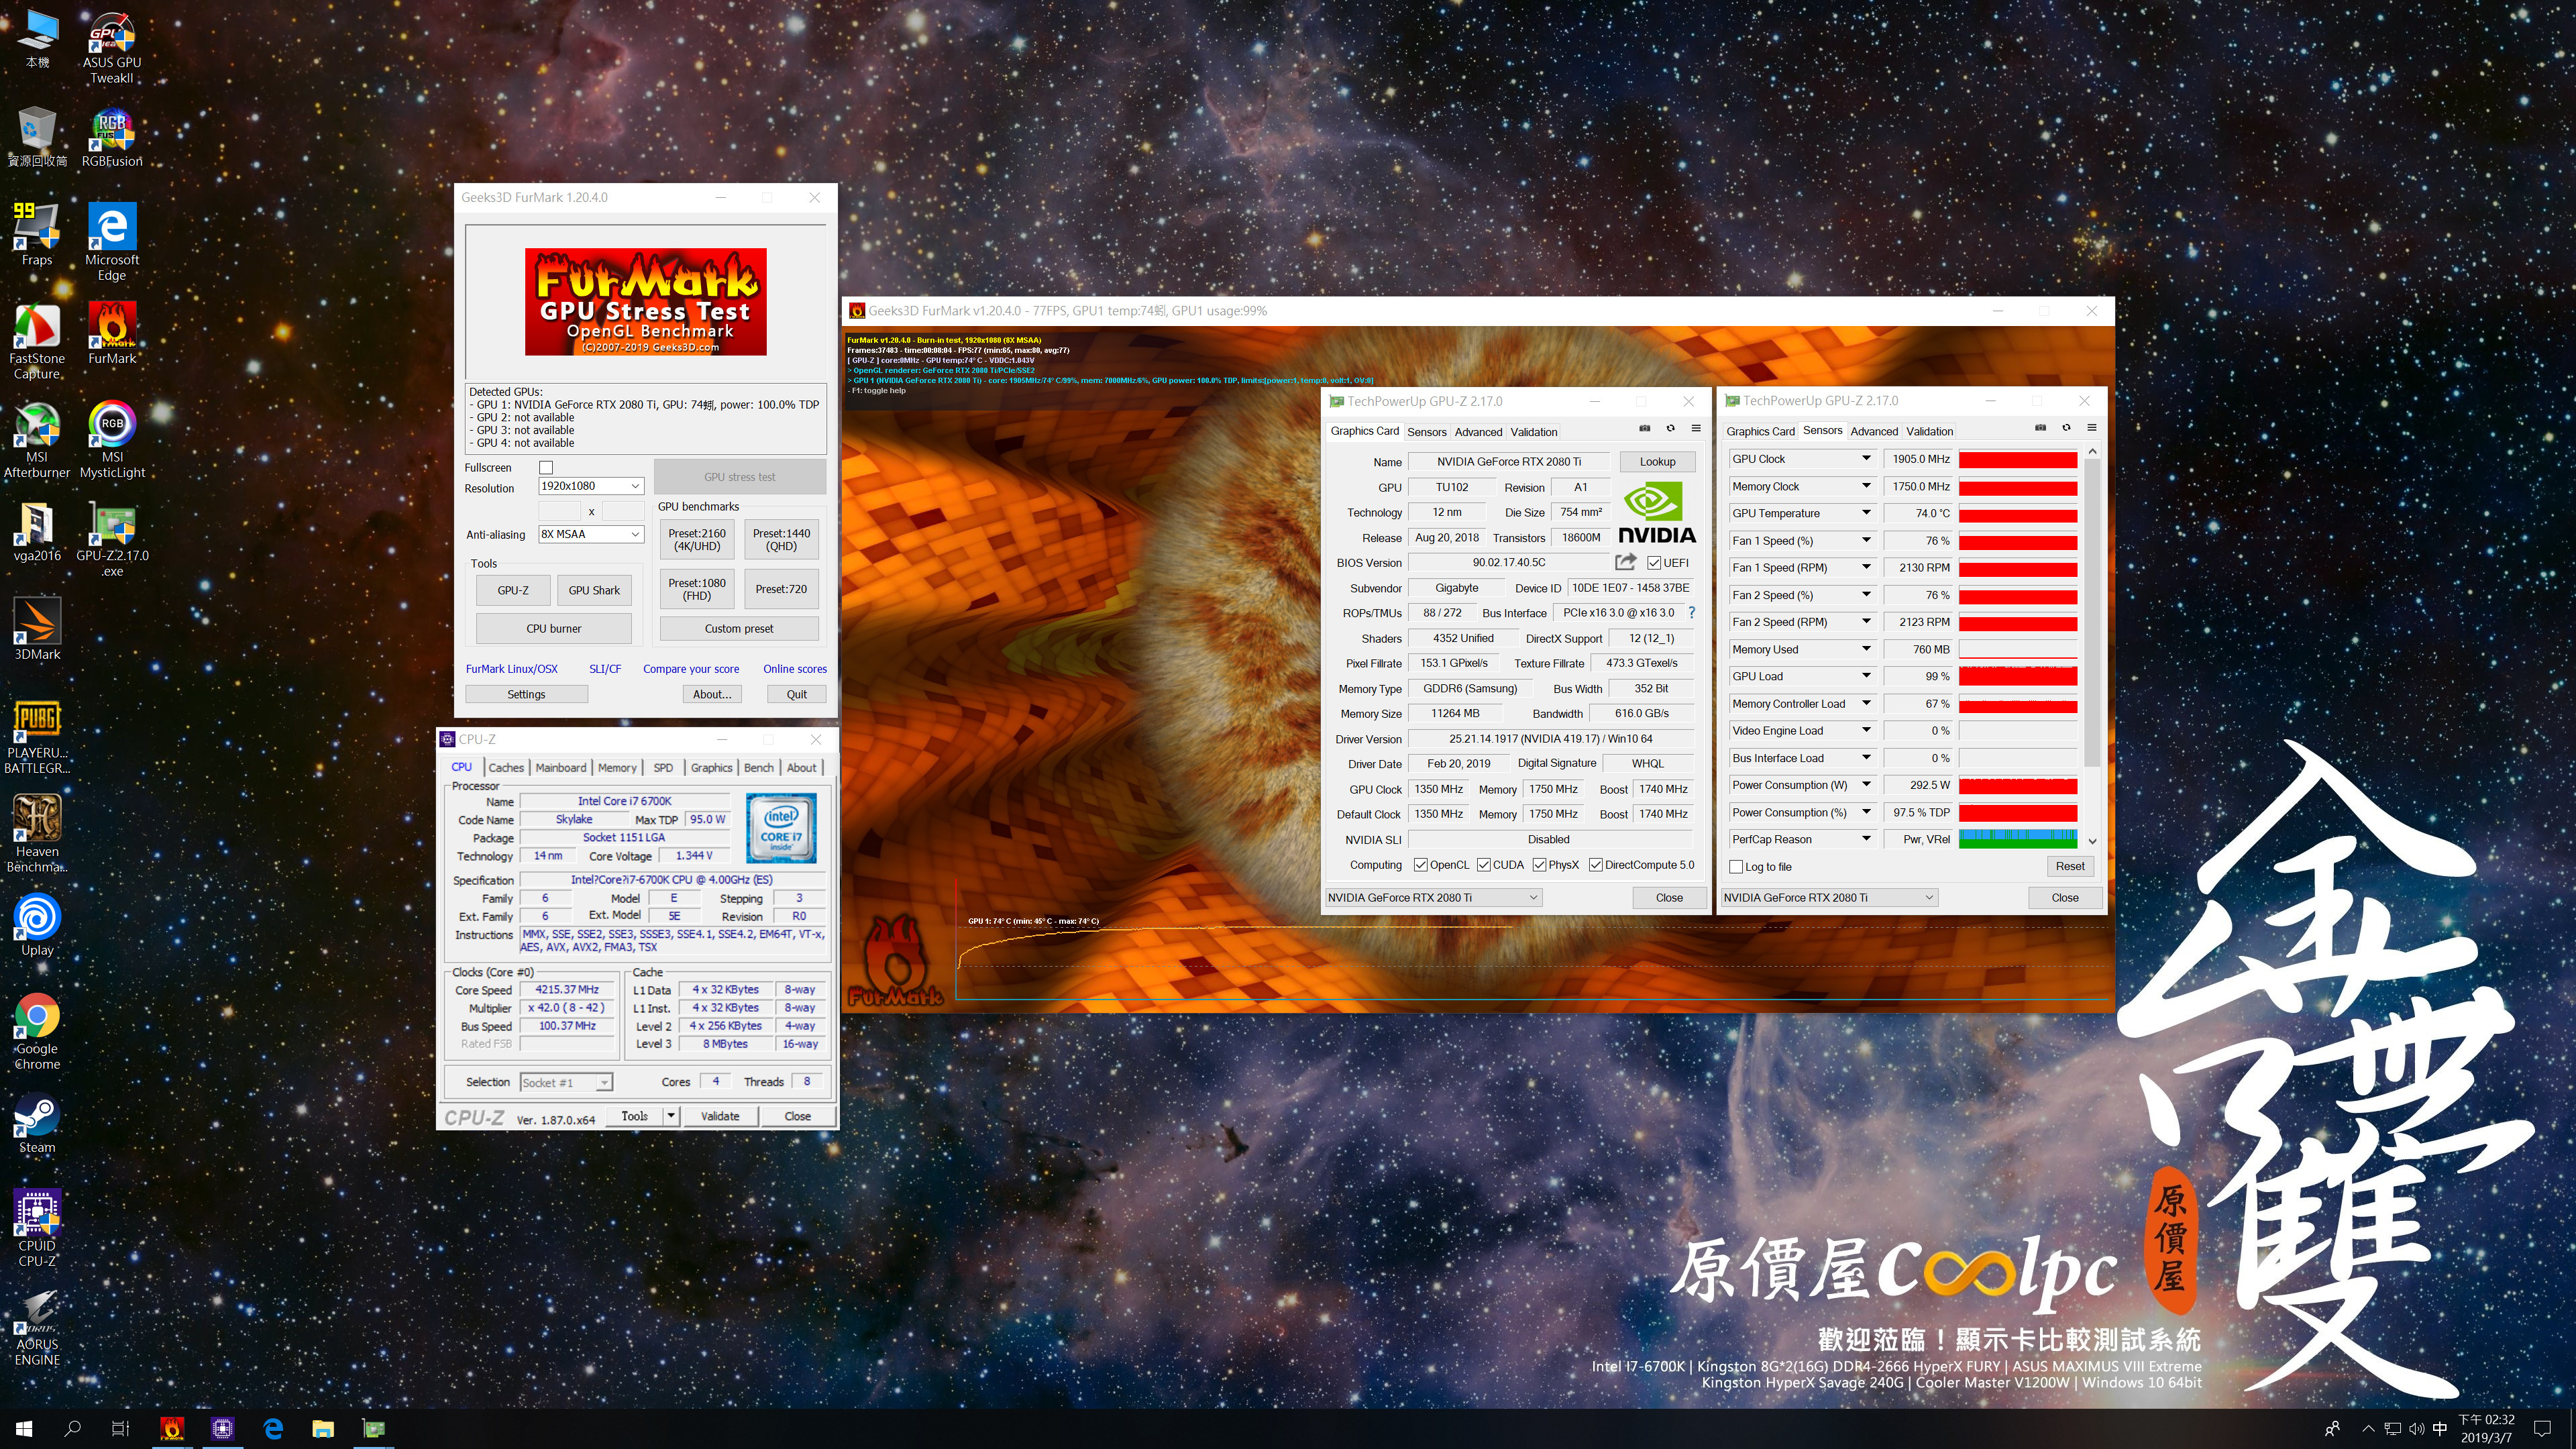This screenshot has width=2576, height=1449.
Task: Open Bench tab in CPU-Z
Action: 759,767
